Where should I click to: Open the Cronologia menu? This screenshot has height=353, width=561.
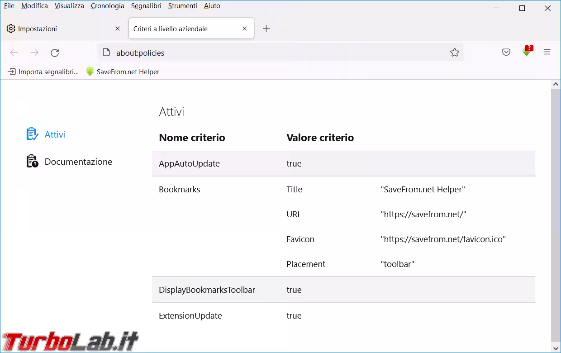(x=107, y=6)
